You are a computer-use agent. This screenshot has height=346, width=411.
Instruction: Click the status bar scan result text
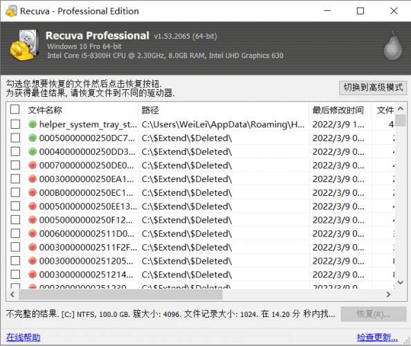[170, 313]
